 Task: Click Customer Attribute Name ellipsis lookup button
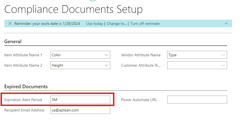click(223, 65)
